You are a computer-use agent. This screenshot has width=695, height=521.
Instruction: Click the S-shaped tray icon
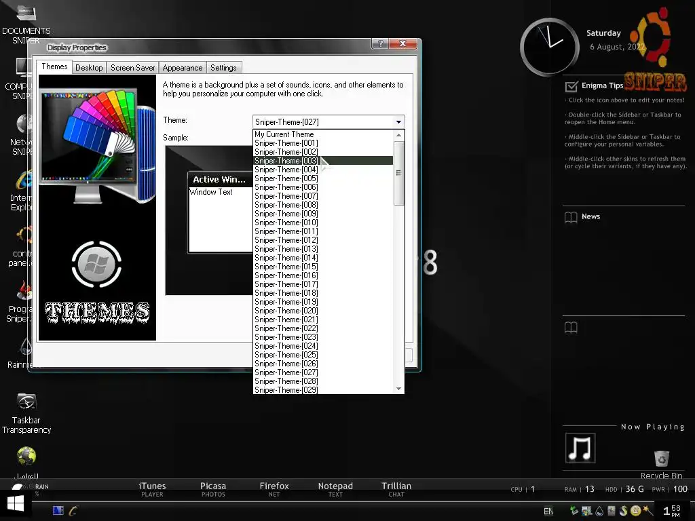pyautogui.click(x=624, y=511)
